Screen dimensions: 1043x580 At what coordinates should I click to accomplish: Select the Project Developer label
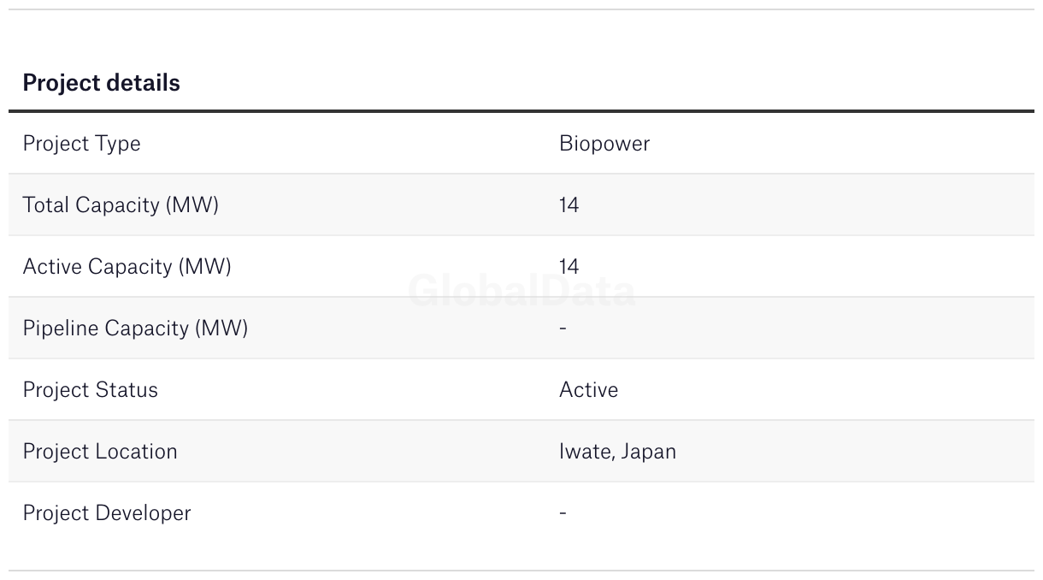[107, 513]
